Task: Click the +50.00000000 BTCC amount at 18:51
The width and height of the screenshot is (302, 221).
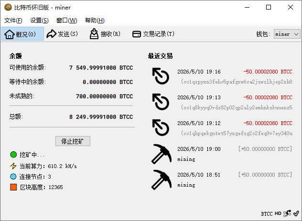Action: (x=265, y=175)
